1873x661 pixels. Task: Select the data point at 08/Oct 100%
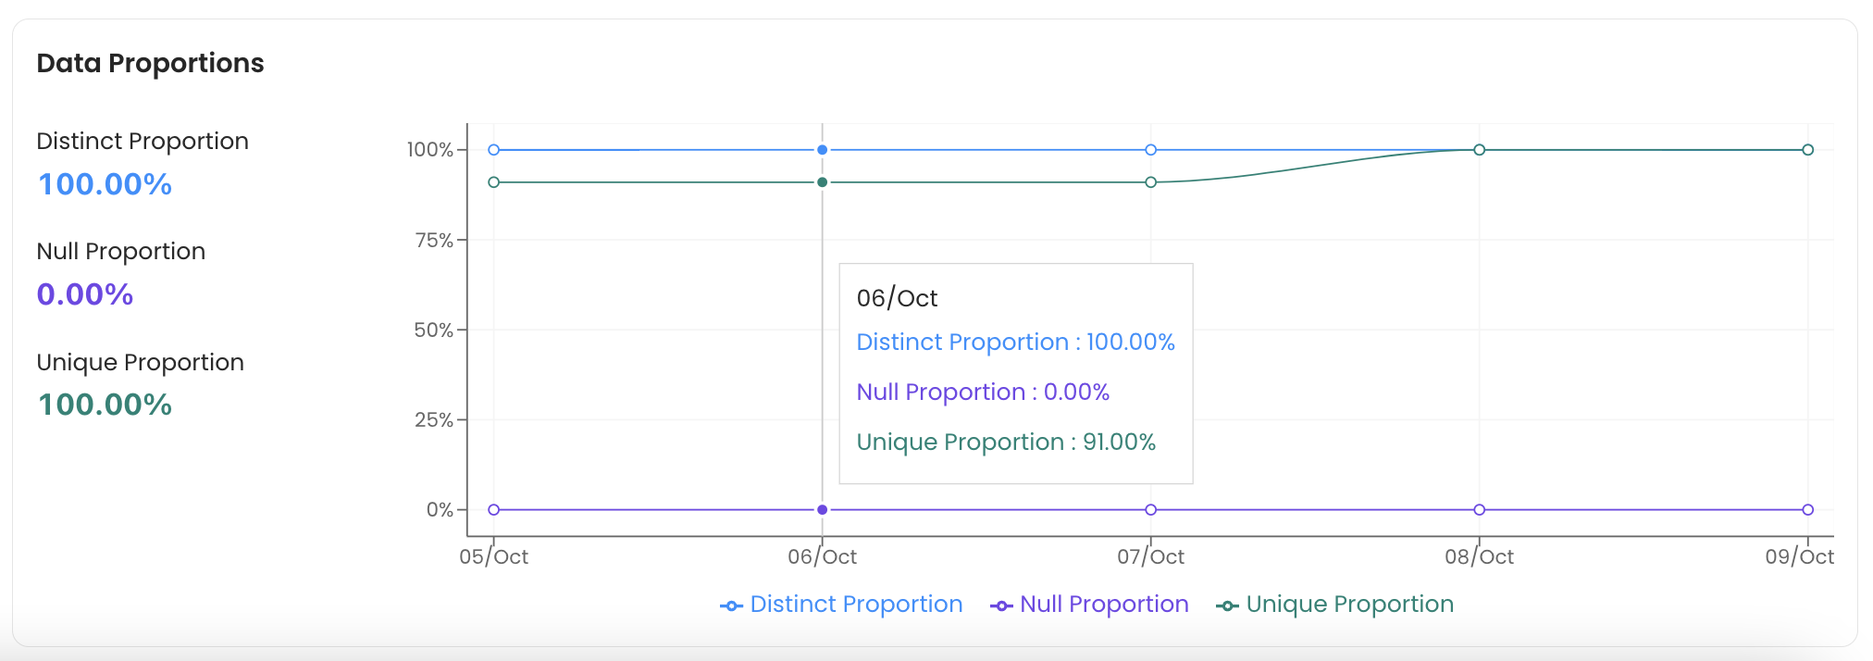[1479, 150]
